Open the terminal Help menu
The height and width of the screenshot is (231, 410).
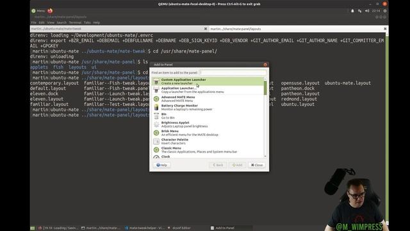coord(97,23)
